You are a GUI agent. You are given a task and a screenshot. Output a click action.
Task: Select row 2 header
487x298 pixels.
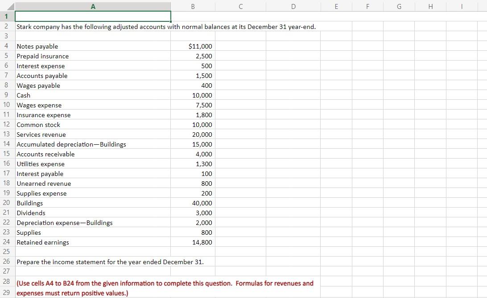point(7,26)
